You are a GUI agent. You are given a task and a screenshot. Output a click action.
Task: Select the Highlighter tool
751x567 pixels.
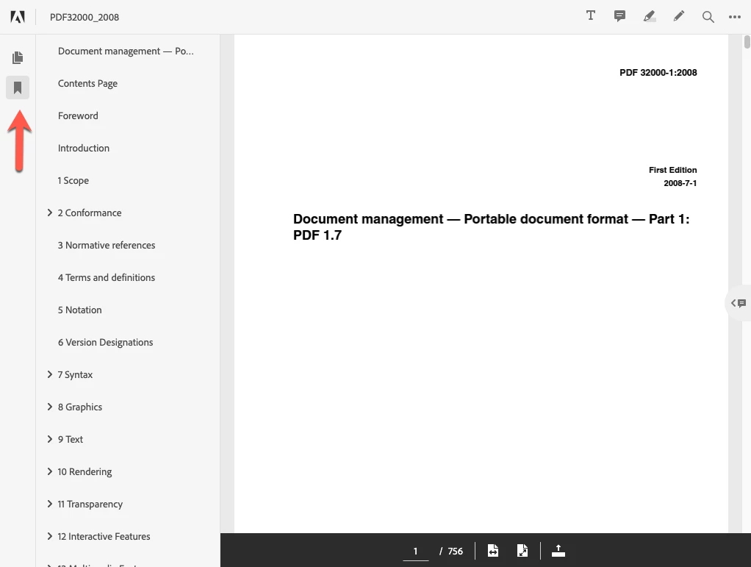click(650, 17)
